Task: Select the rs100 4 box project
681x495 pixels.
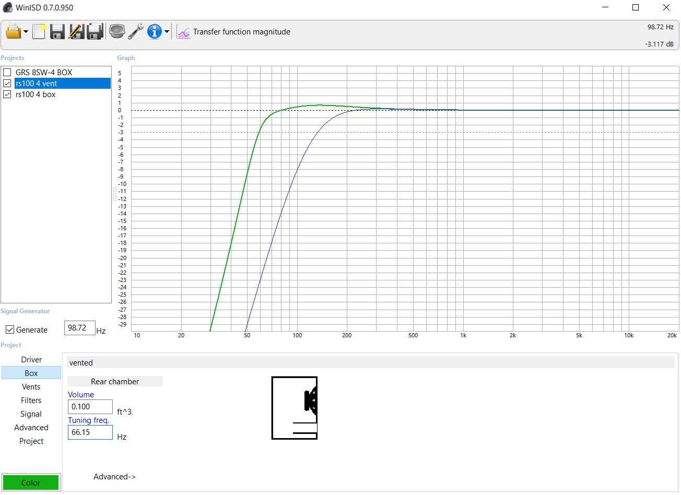Action: tap(36, 95)
